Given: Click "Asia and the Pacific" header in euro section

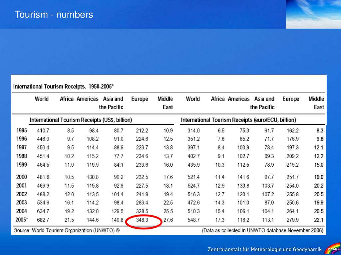Looking at the screenshot, I should pyautogui.click(x=262, y=103).
